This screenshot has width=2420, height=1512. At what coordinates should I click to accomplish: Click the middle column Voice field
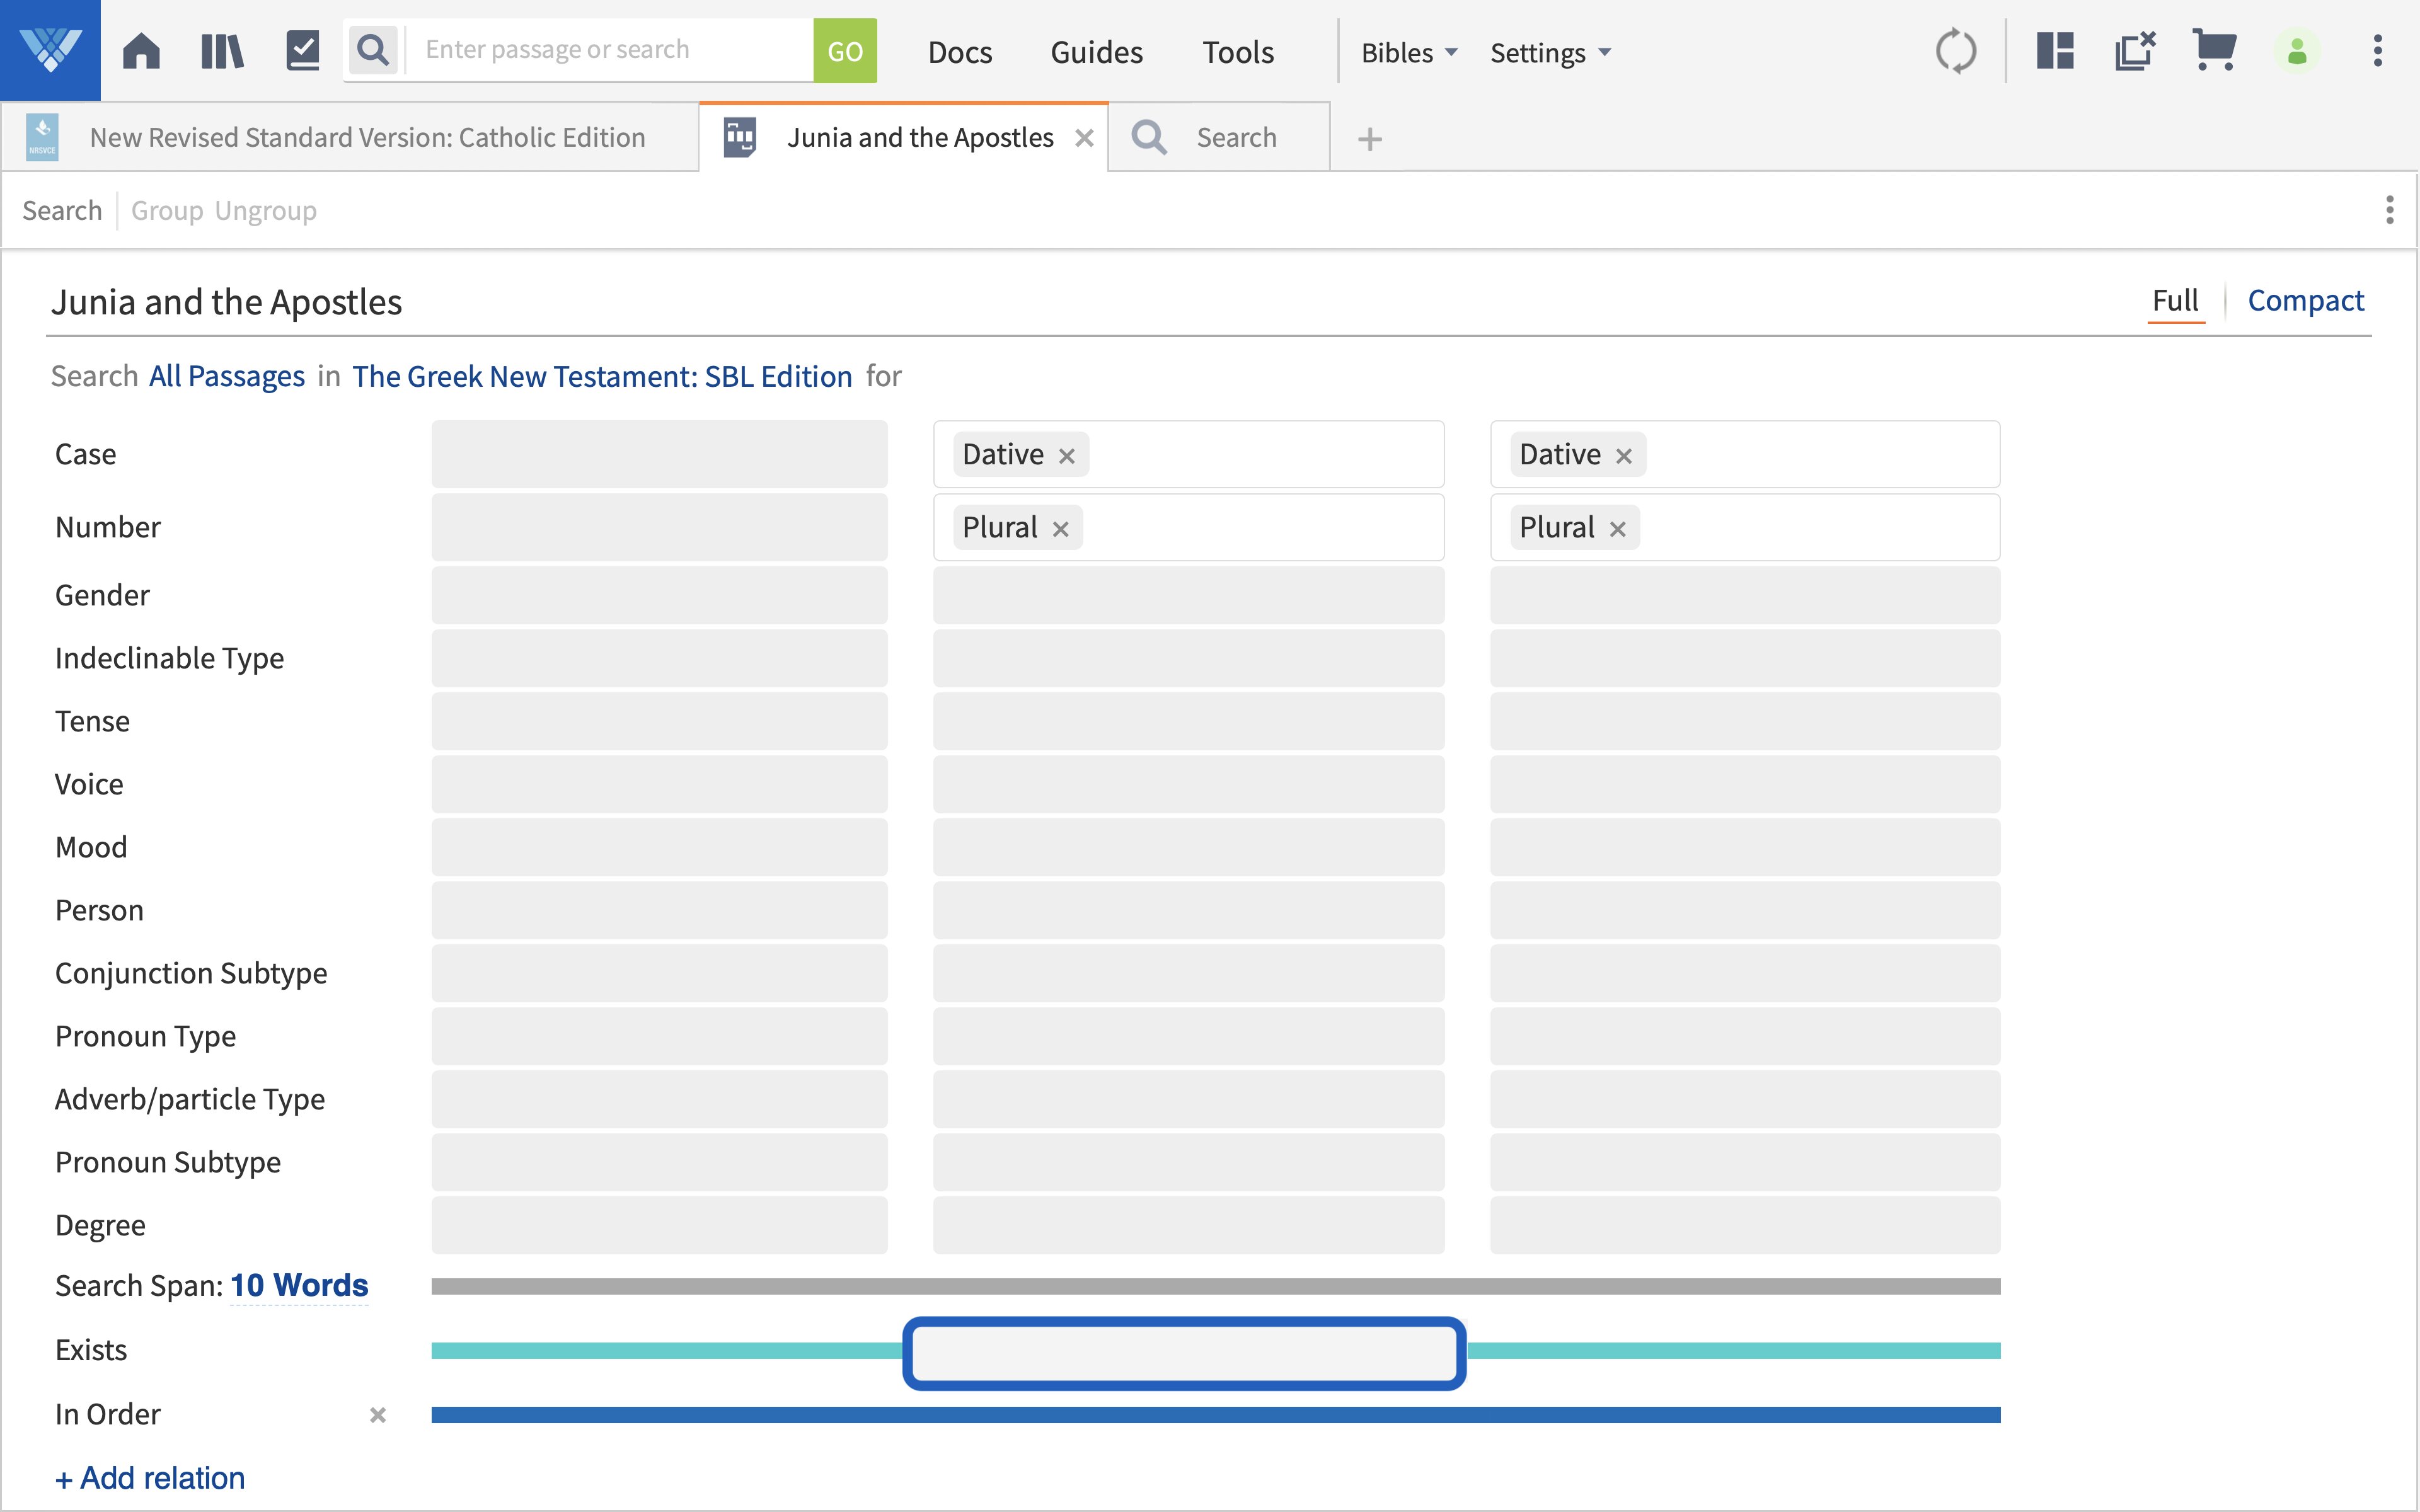(x=1188, y=784)
